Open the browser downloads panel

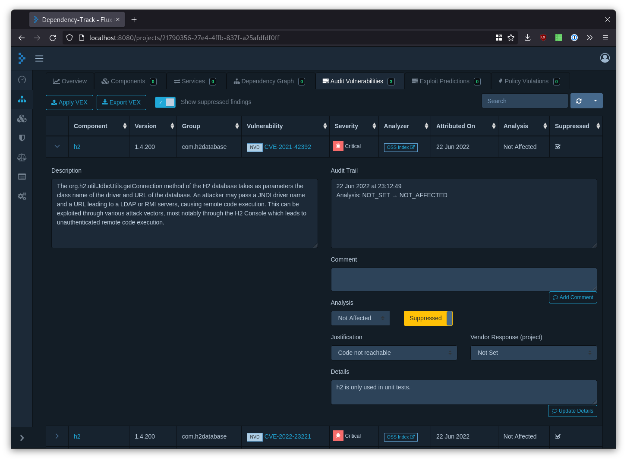tap(527, 38)
